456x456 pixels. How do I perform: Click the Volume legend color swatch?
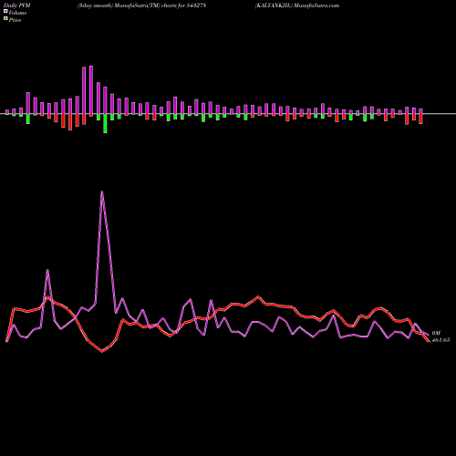(x=5, y=11)
